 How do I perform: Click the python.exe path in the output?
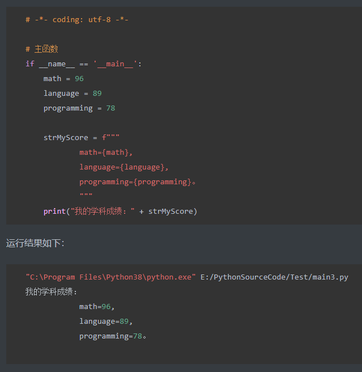coord(110,277)
